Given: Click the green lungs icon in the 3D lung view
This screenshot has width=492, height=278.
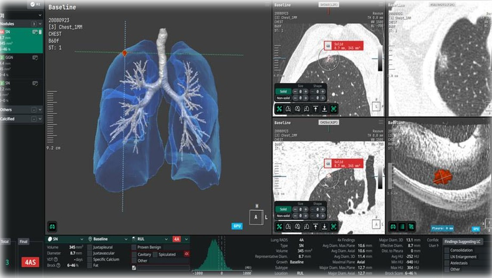Looking at the screenshot, I should coord(53,226).
